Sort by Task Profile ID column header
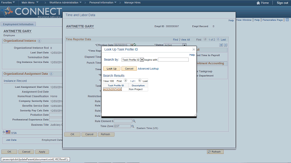Image resolution: width=291 pixels, height=163 pixels. click(x=115, y=86)
